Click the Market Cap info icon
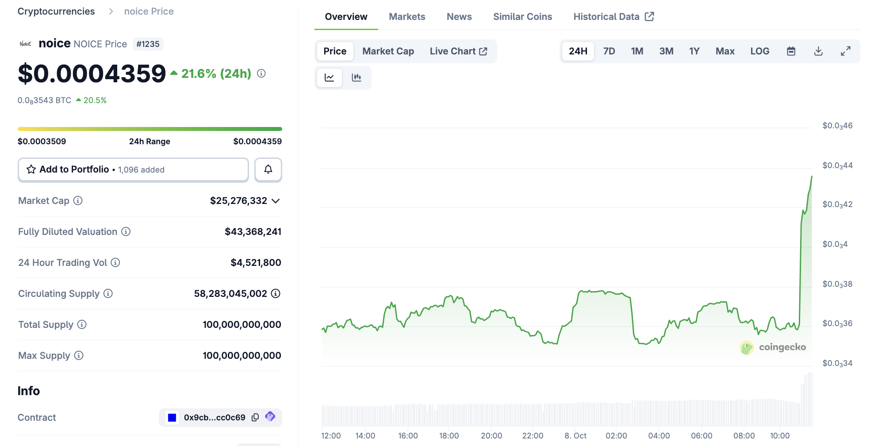The width and height of the screenshot is (874, 446). pos(78,201)
